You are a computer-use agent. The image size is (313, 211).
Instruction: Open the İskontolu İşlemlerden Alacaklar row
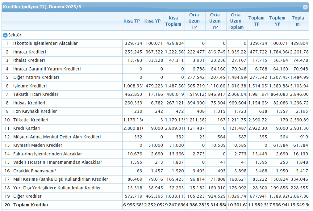pos(48,43)
